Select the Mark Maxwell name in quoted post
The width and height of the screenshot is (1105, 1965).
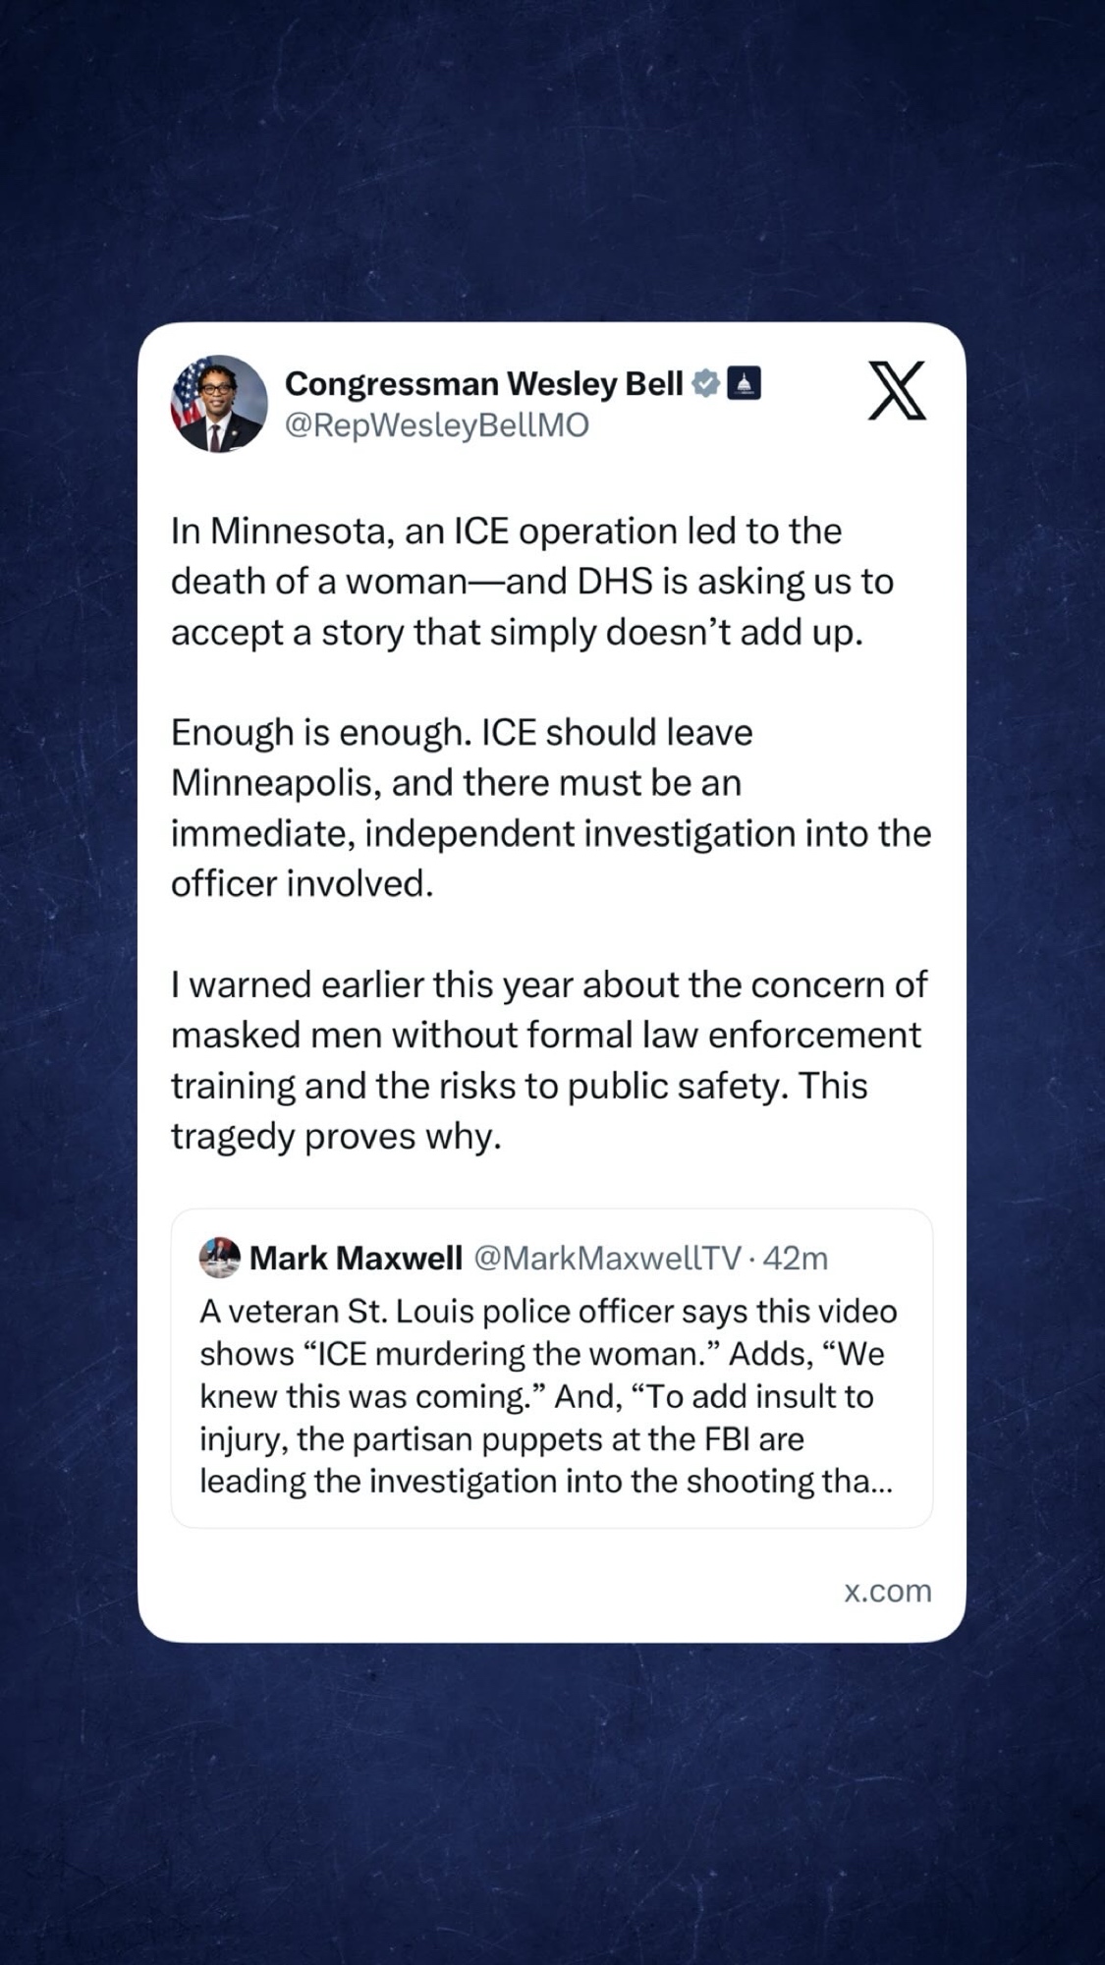click(356, 1258)
